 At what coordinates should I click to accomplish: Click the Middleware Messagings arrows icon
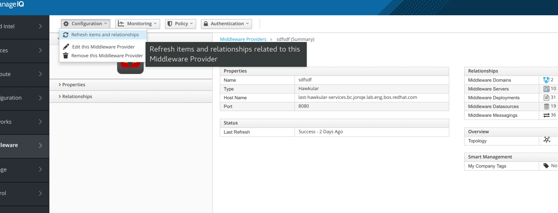pyautogui.click(x=547, y=115)
